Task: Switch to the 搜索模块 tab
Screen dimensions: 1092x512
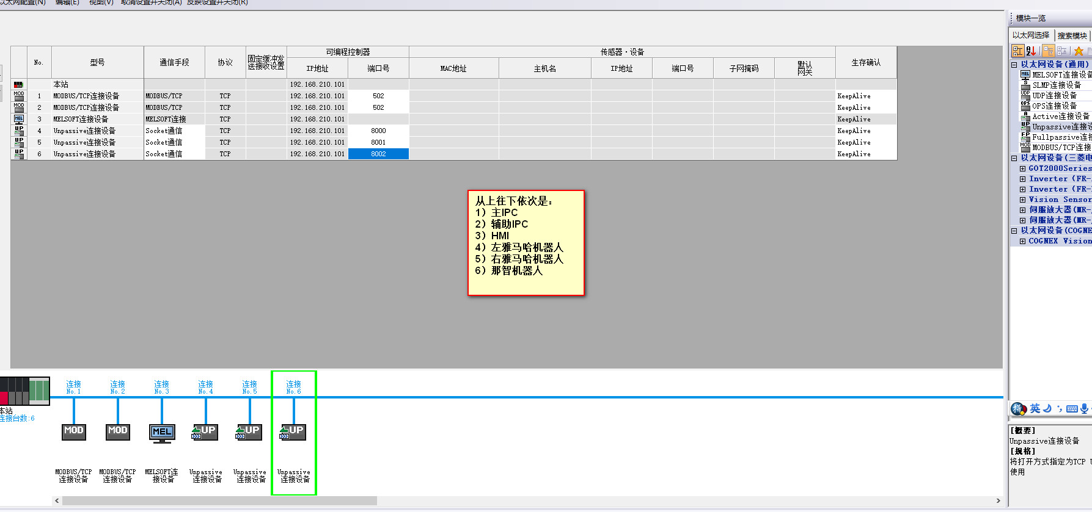Action: [x=1072, y=35]
